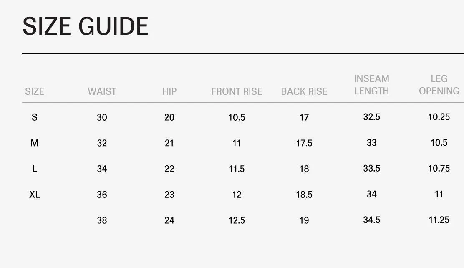
Task: Select the XL size row label
Action: pos(35,195)
